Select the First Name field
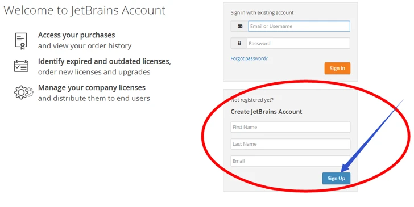The width and height of the screenshot is (414, 207). click(291, 127)
